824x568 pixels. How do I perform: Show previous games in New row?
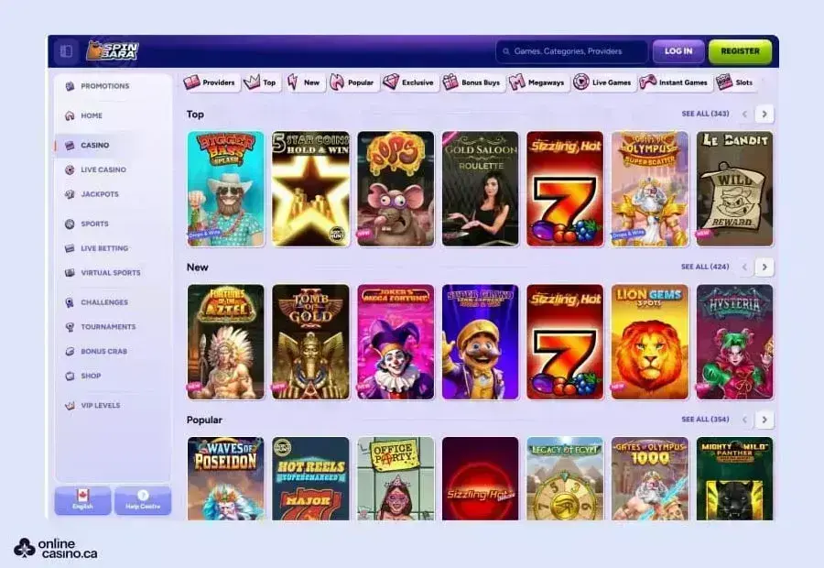click(x=744, y=268)
